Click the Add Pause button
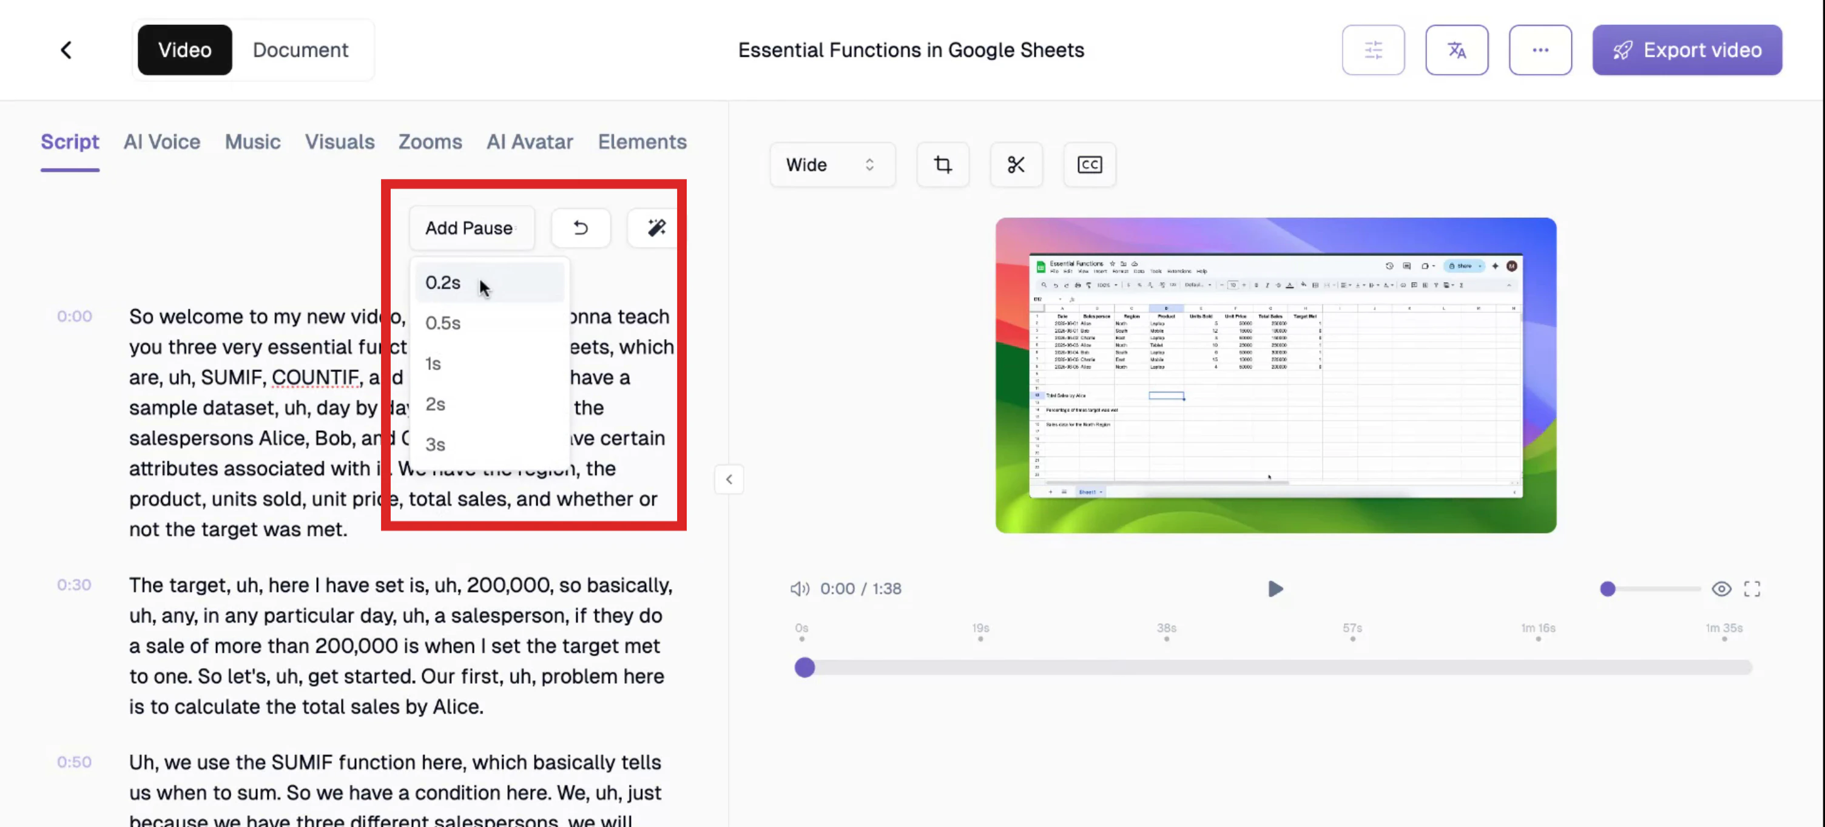 [x=470, y=228]
